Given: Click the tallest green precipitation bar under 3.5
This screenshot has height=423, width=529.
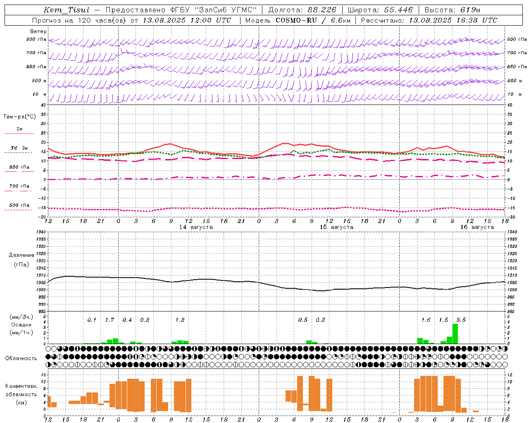Looking at the screenshot, I should click(x=455, y=334).
